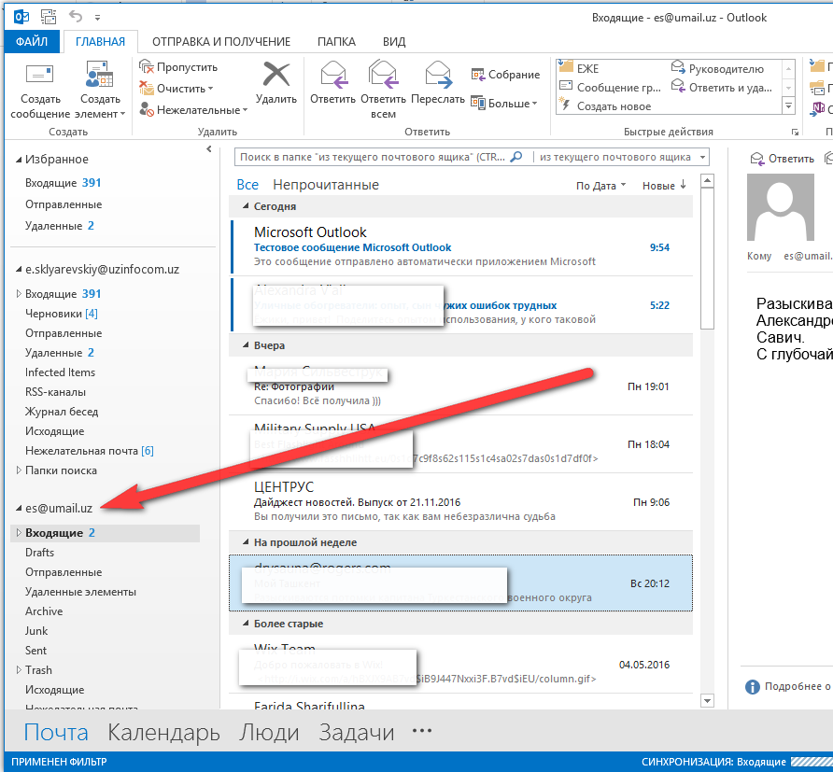Open the Черновики [4] folder
Viewport: 833px width, 772px height.
point(61,314)
